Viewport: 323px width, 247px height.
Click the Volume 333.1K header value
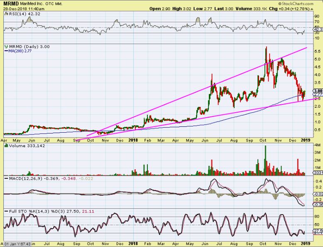click(251, 9)
